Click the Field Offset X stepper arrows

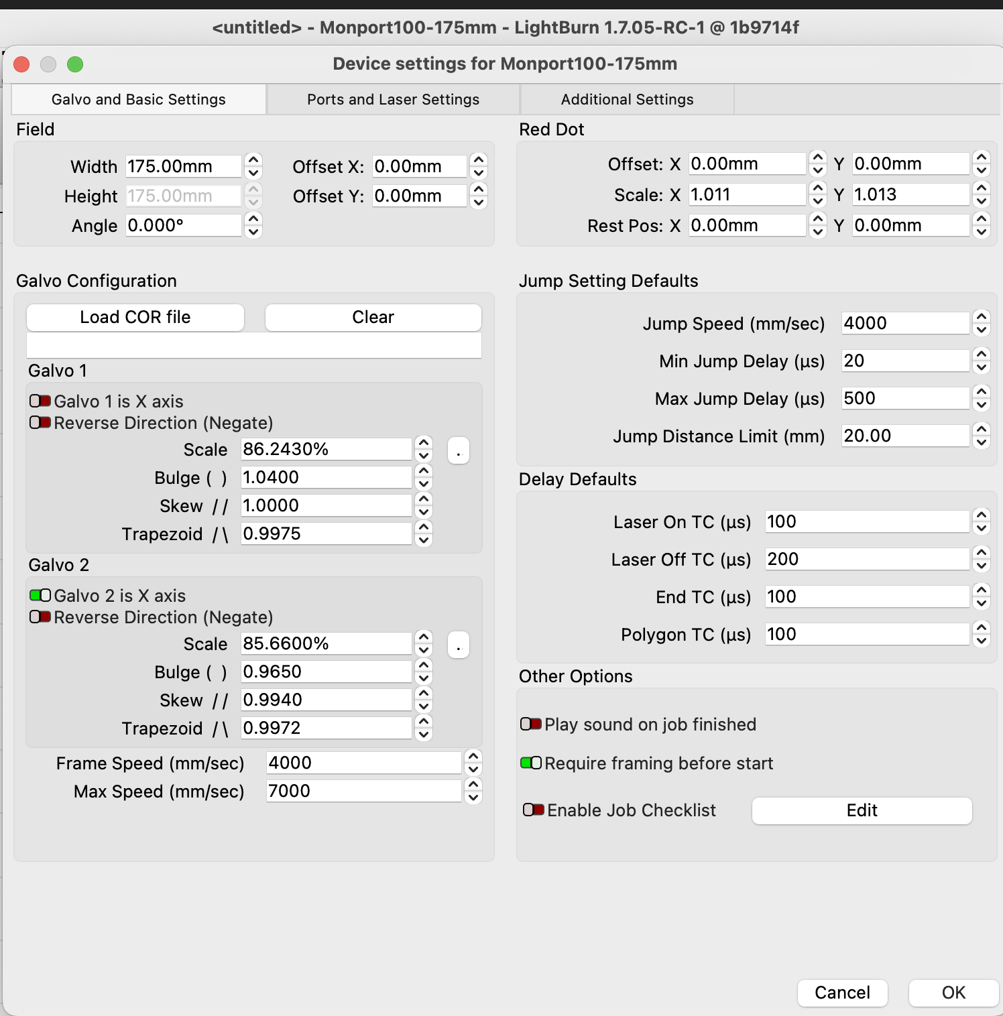click(479, 166)
